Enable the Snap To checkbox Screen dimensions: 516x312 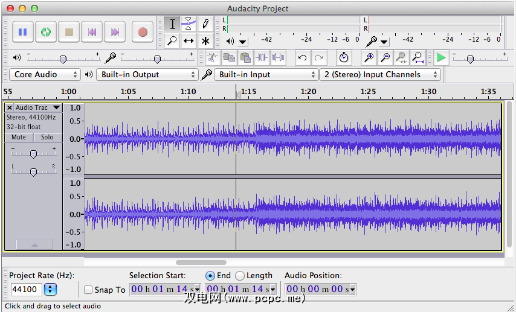point(88,290)
